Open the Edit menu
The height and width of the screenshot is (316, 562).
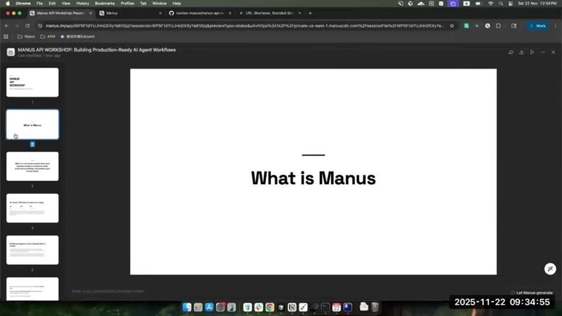52,3
